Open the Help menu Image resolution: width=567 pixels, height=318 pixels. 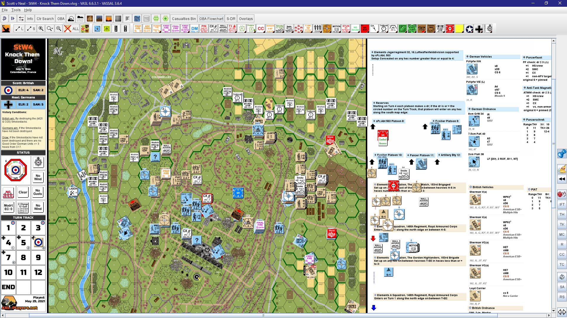tap(28, 10)
